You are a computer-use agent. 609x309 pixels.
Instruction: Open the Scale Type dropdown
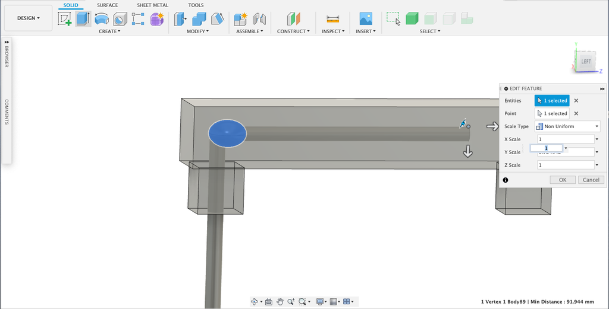pos(567,126)
